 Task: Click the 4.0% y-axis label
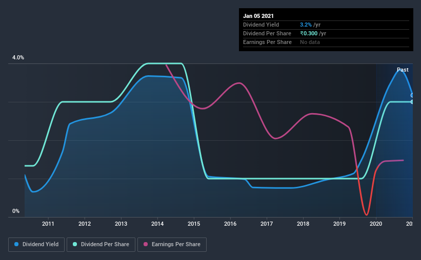click(x=18, y=57)
